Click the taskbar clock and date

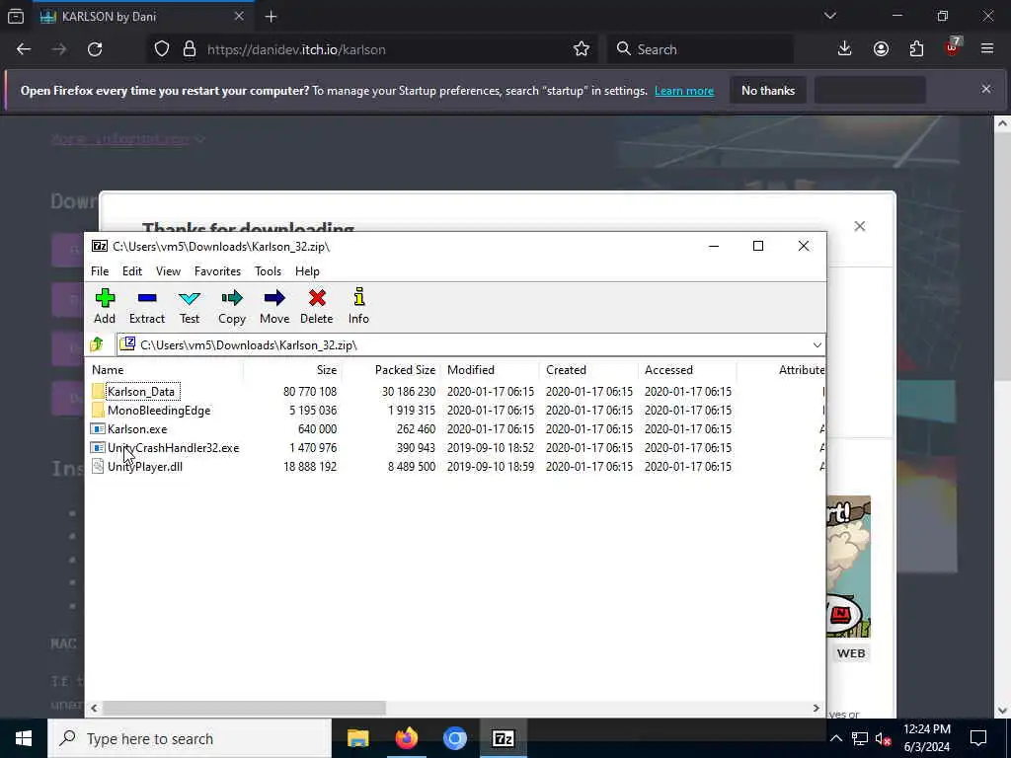[926, 738]
